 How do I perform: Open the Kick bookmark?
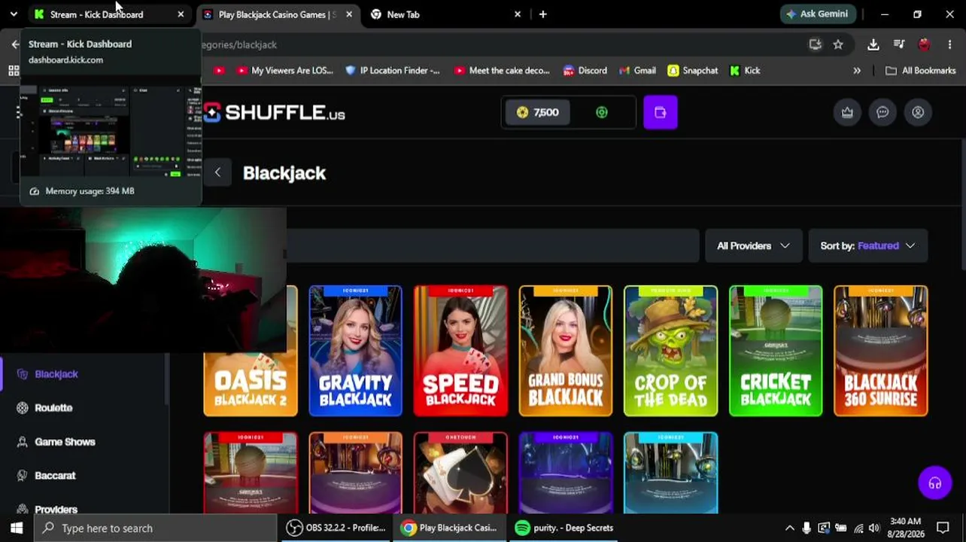tap(745, 71)
